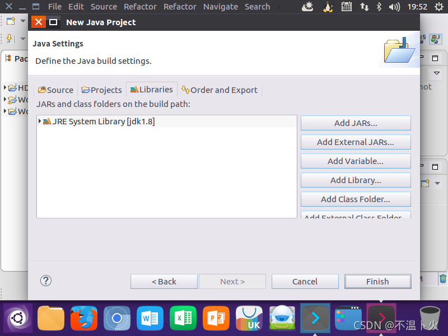Open the Edit menu
The image size is (448, 336).
click(x=76, y=7)
